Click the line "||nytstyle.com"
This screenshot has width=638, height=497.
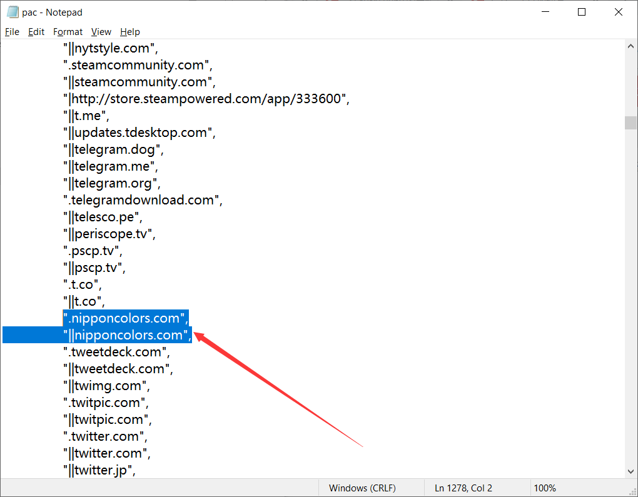click(111, 48)
